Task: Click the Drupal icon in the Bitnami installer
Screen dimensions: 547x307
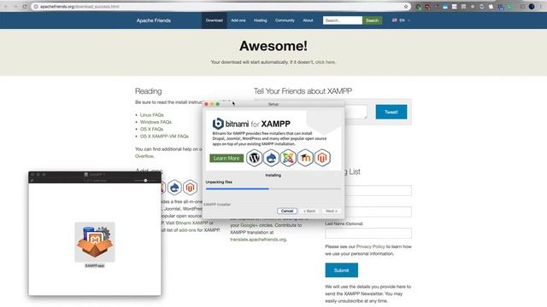Action: tap(272, 158)
